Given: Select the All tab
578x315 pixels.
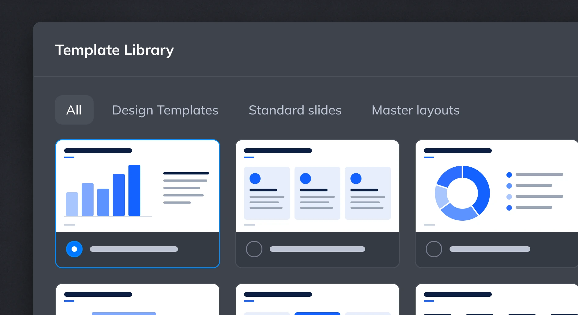Looking at the screenshot, I should (x=74, y=110).
